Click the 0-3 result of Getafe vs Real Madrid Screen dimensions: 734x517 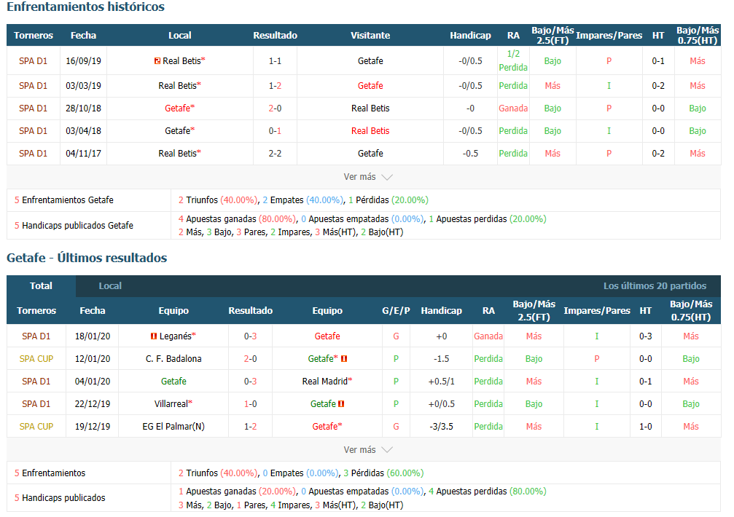click(251, 382)
